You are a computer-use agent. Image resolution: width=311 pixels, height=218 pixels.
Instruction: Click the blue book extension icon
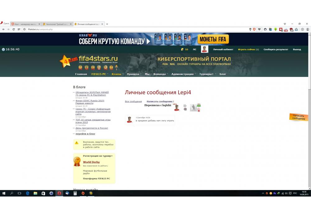click(x=270, y=29)
